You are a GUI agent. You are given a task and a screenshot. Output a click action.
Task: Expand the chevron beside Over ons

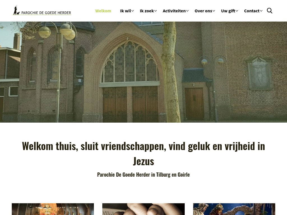pyautogui.click(x=214, y=11)
